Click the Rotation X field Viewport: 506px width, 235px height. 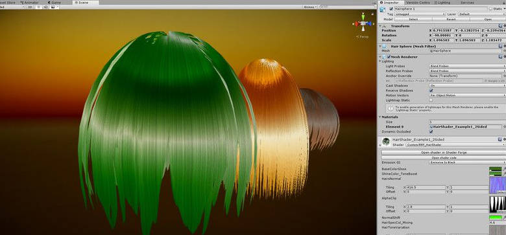444,35
